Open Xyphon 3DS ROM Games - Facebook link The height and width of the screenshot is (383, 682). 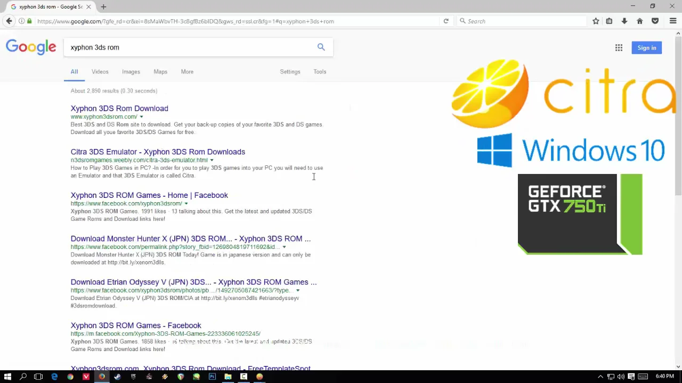(x=136, y=326)
